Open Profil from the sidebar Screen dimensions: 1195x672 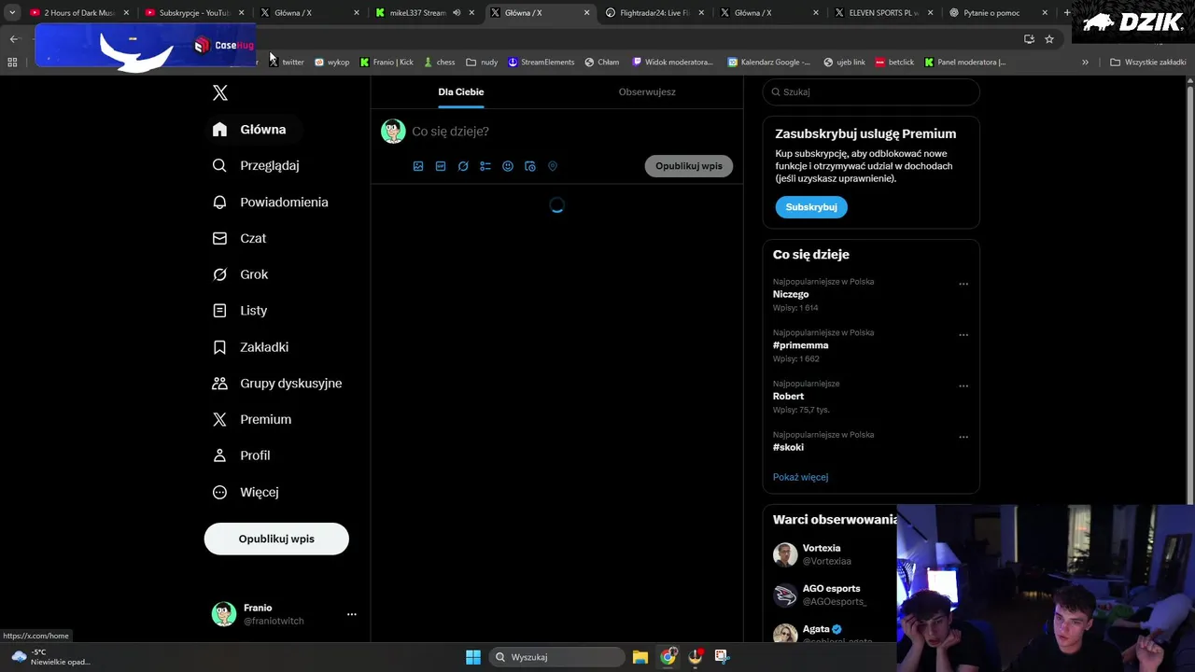[242, 455]
